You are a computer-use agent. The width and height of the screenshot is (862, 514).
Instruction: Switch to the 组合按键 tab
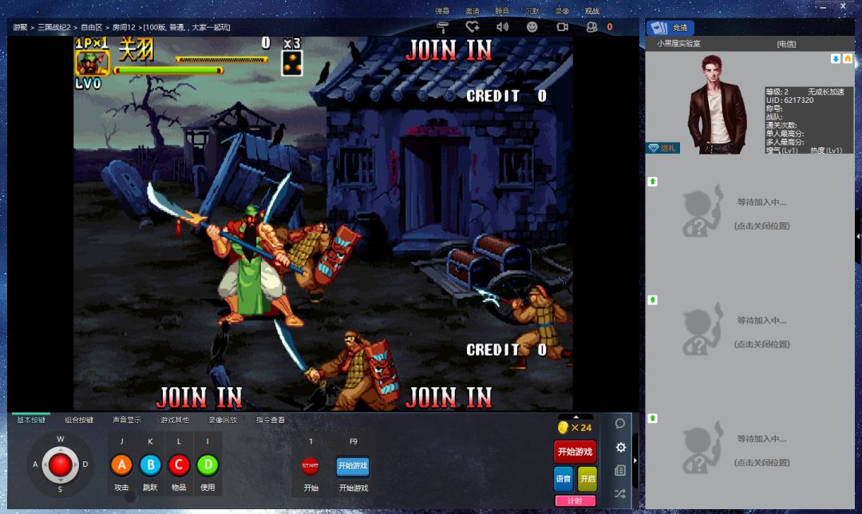coord(79,420)
